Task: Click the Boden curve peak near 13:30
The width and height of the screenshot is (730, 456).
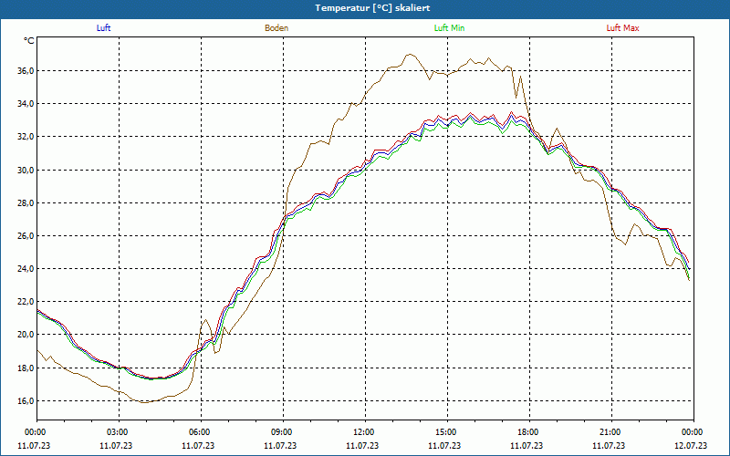Action: click(409, 55)
